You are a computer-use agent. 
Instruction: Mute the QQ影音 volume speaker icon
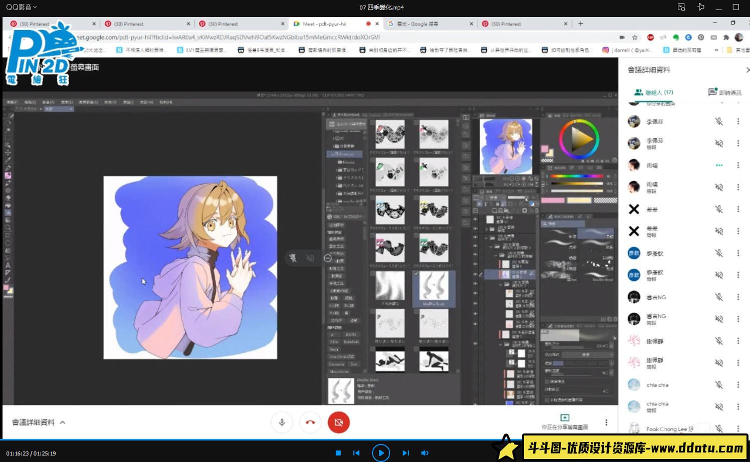(425, 453)
